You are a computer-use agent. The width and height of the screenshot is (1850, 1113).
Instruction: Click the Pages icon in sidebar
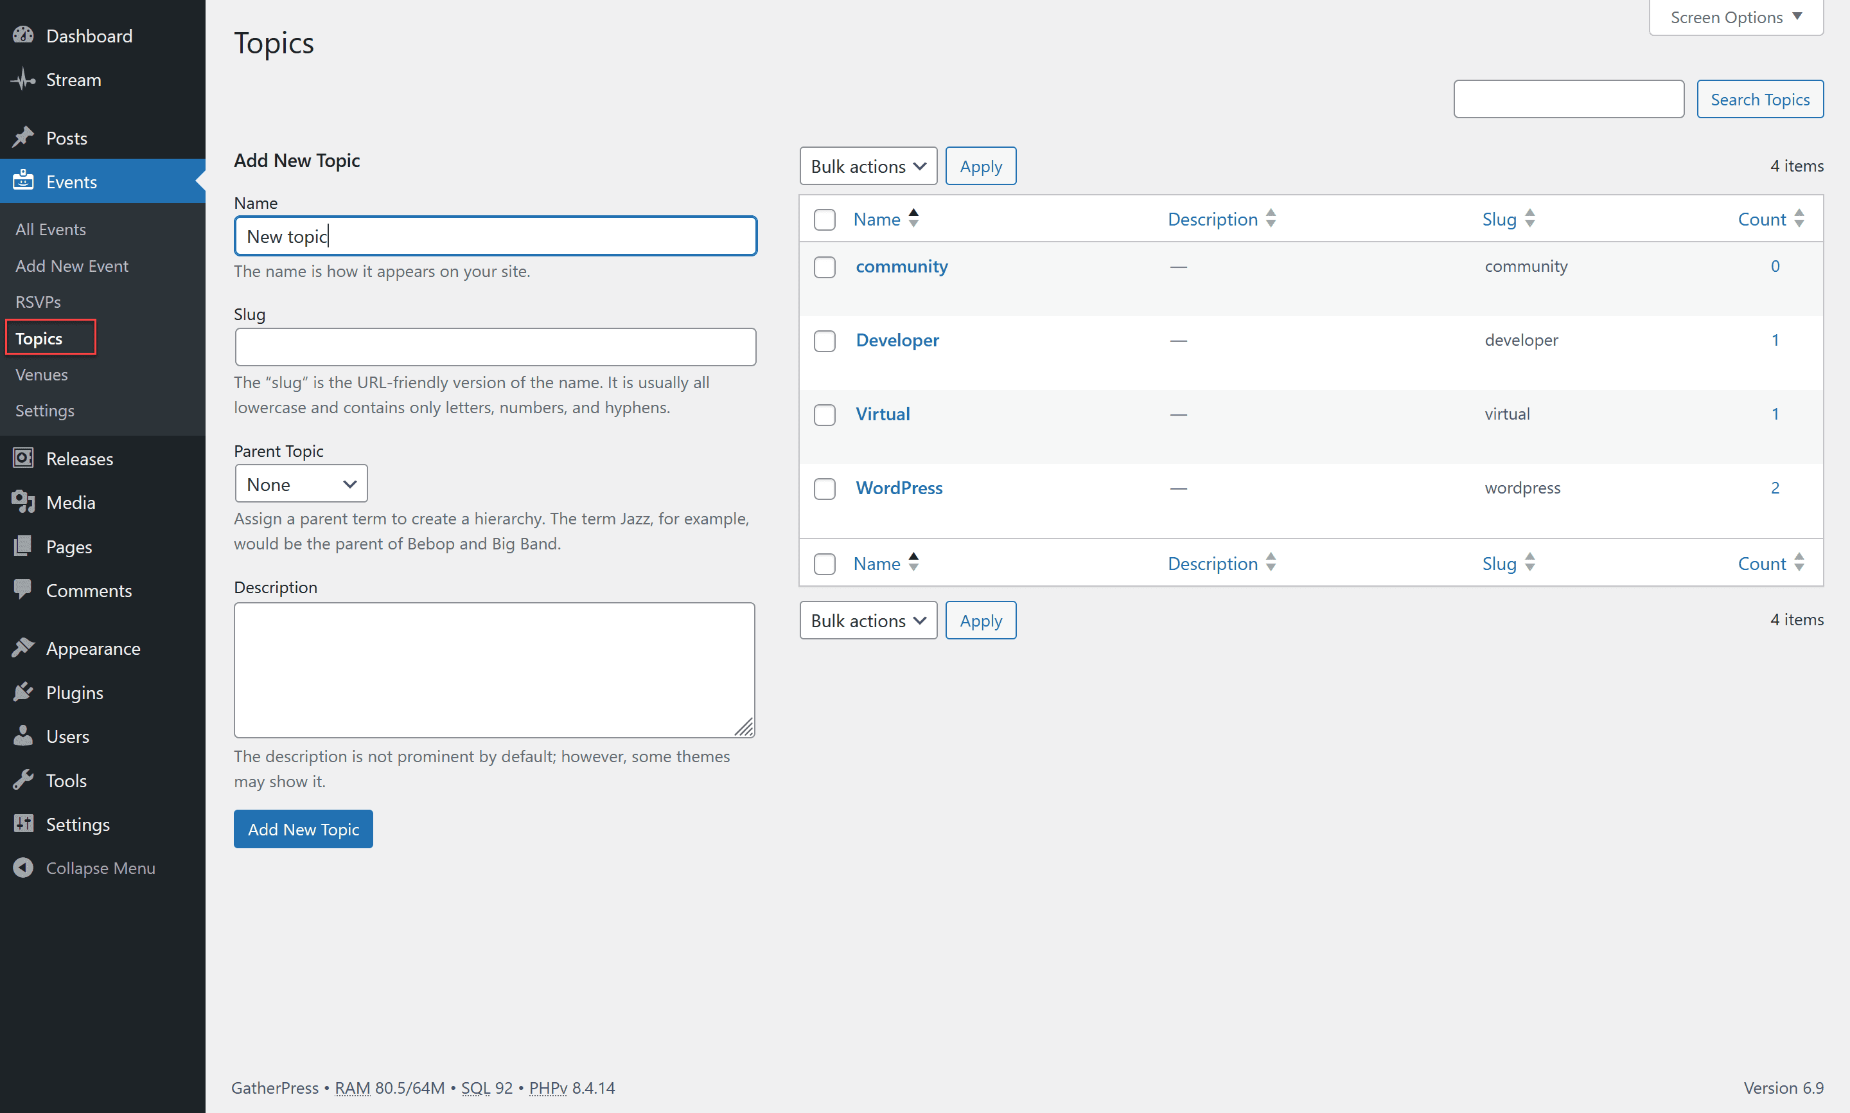(x=23, y=546)
